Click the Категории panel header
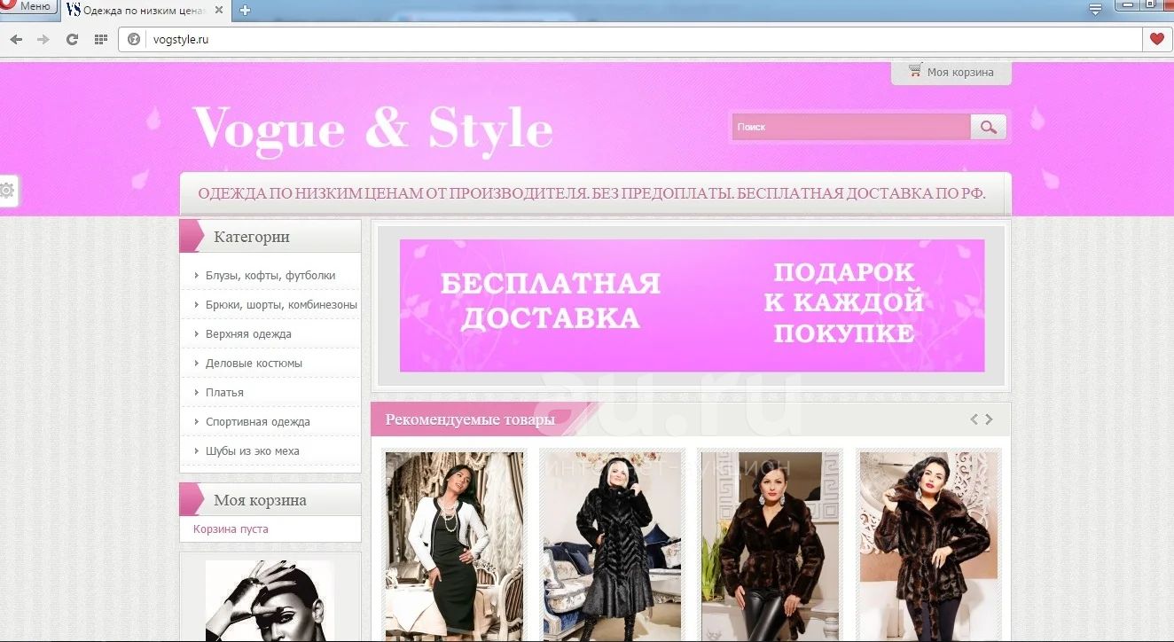1174x642 pixels. tap(270, 237)
